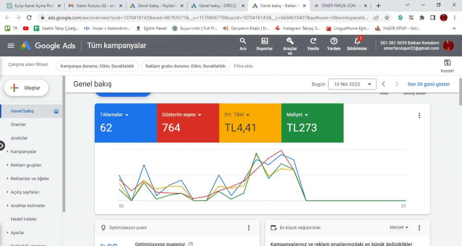Bookmark this page with star icon
Viewport: 462px width, 246px height.
pyautogui.click(x=387, y=18)
